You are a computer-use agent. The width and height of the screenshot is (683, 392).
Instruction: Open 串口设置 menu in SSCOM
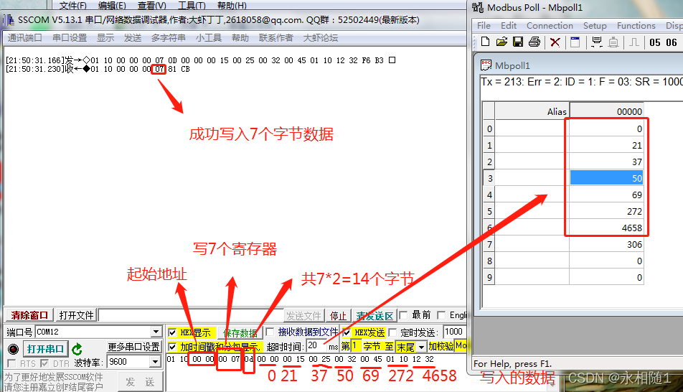pos(70,38)
